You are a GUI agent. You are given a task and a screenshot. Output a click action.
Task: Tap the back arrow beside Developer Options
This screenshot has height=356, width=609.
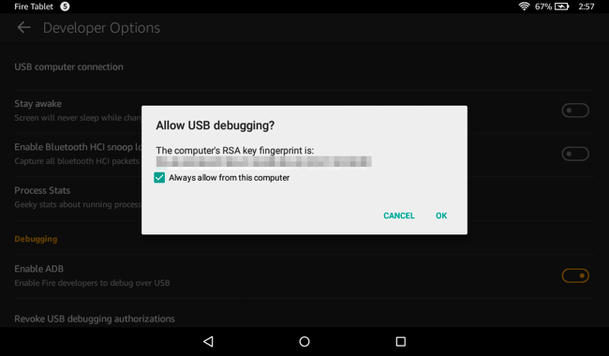pyautogui.click(x=24, y=27)
